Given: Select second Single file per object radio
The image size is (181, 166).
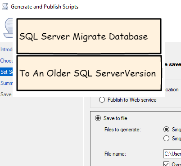Looking at the screenshot, I should (166, 138).
